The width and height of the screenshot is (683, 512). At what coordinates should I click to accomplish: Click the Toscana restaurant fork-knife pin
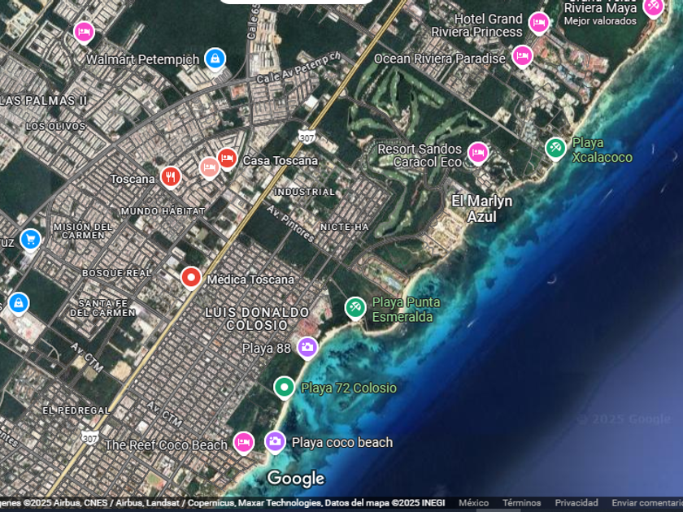171,177
